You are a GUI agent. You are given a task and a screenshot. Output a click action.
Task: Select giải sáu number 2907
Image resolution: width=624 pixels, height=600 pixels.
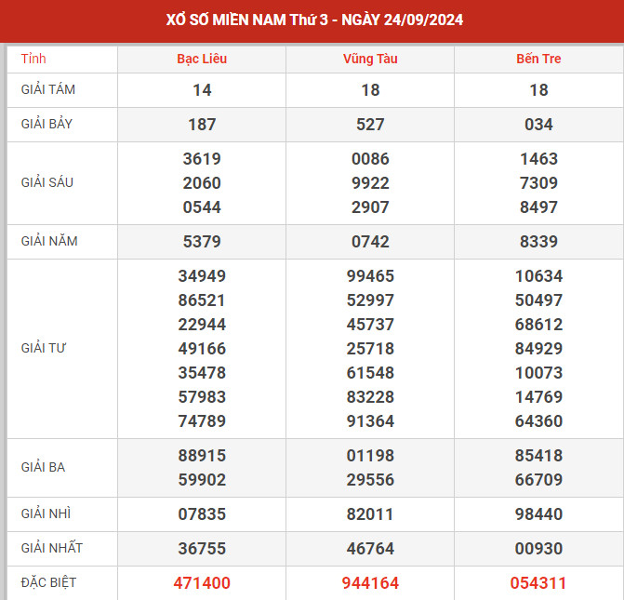[x=370, y=207]
